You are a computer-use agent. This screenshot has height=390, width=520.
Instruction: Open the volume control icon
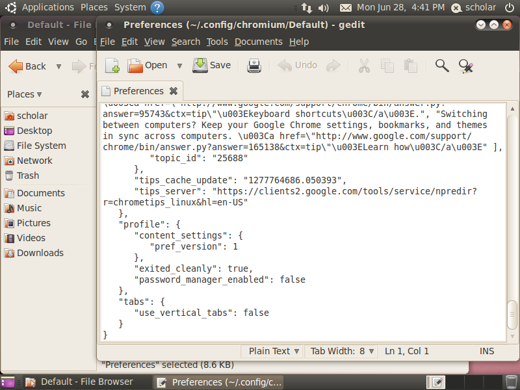[323, 8]
